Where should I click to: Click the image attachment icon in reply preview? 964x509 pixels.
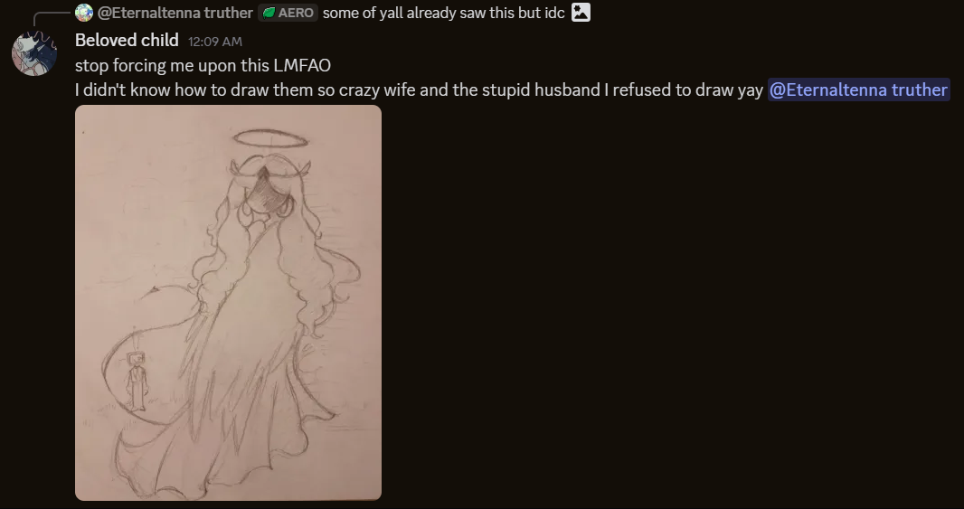(x=581, y=13)
